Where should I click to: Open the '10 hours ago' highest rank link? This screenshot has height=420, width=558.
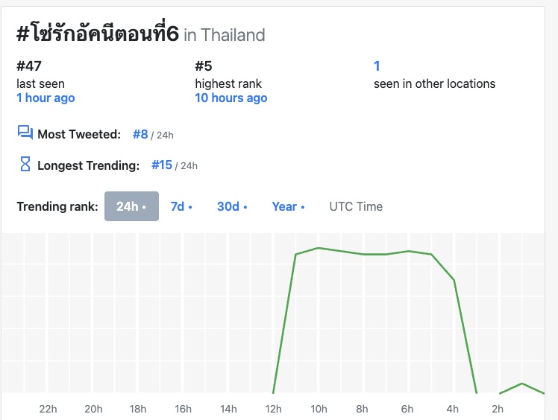[x=231, y=98]
